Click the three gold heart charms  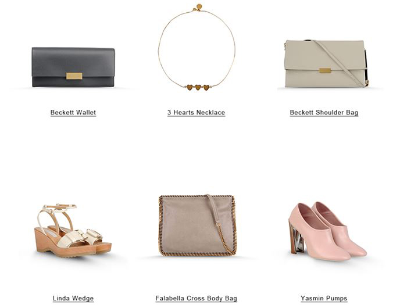pos(198,87)
